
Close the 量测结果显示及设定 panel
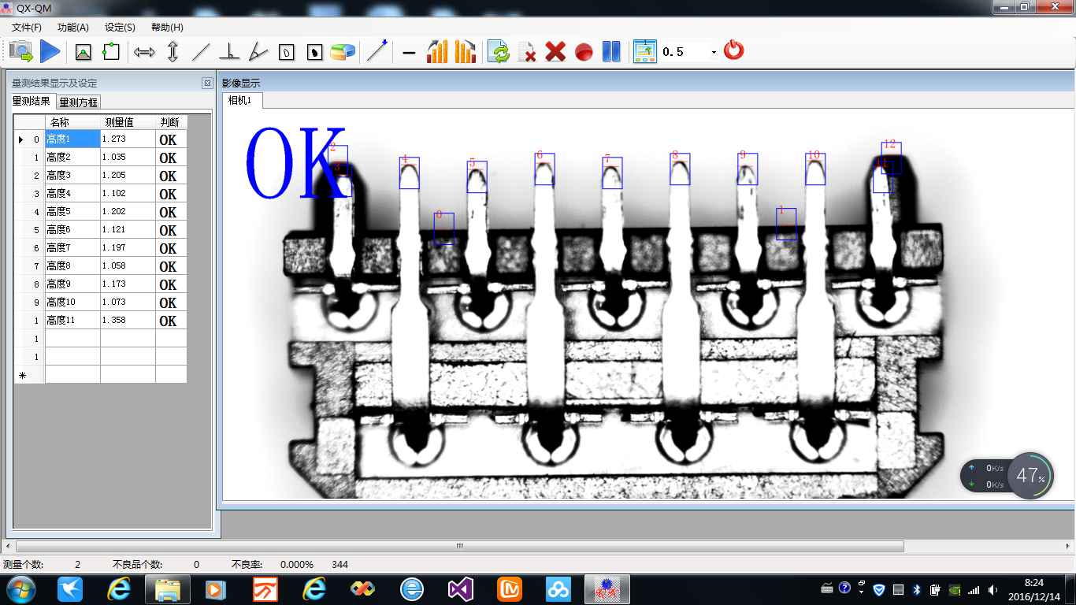tap(207, 83)
